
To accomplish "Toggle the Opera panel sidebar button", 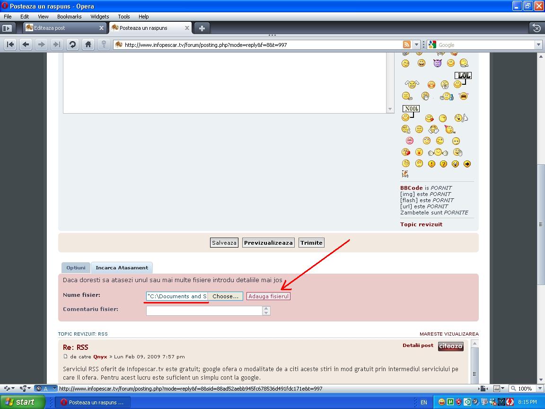I will (x=7, y=28).
